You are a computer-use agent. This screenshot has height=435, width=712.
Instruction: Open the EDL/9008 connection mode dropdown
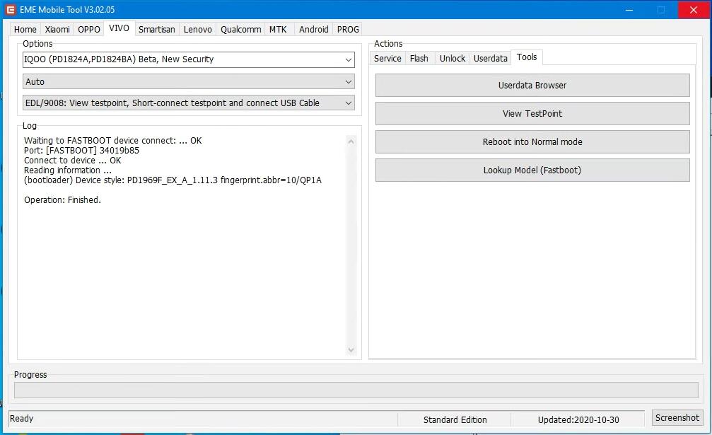pyautogui.click(x=189, y=103)
